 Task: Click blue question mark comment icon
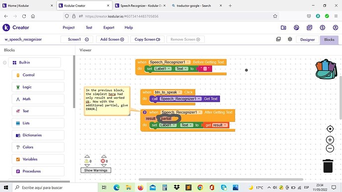pyautogui.click(x=145, y=112)
